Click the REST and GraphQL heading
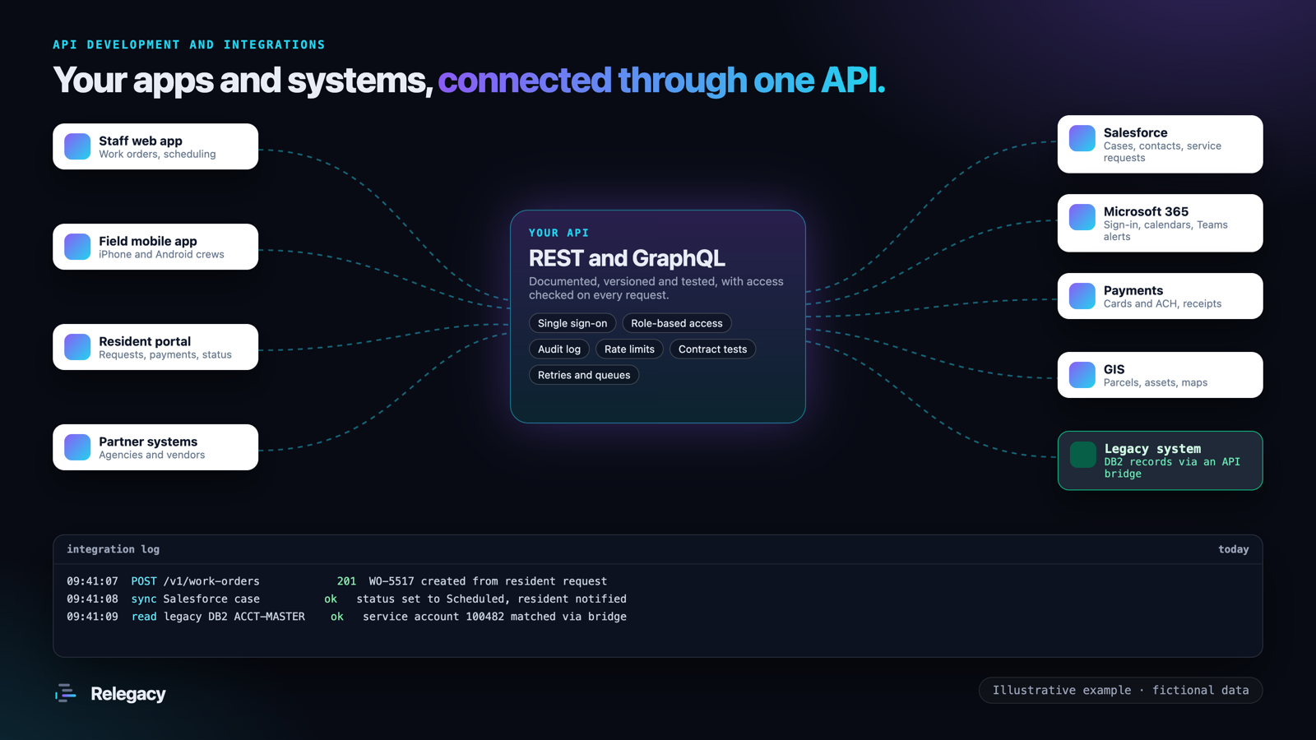The height and width of the screenshot is (740, 1316). click(627, 258)
